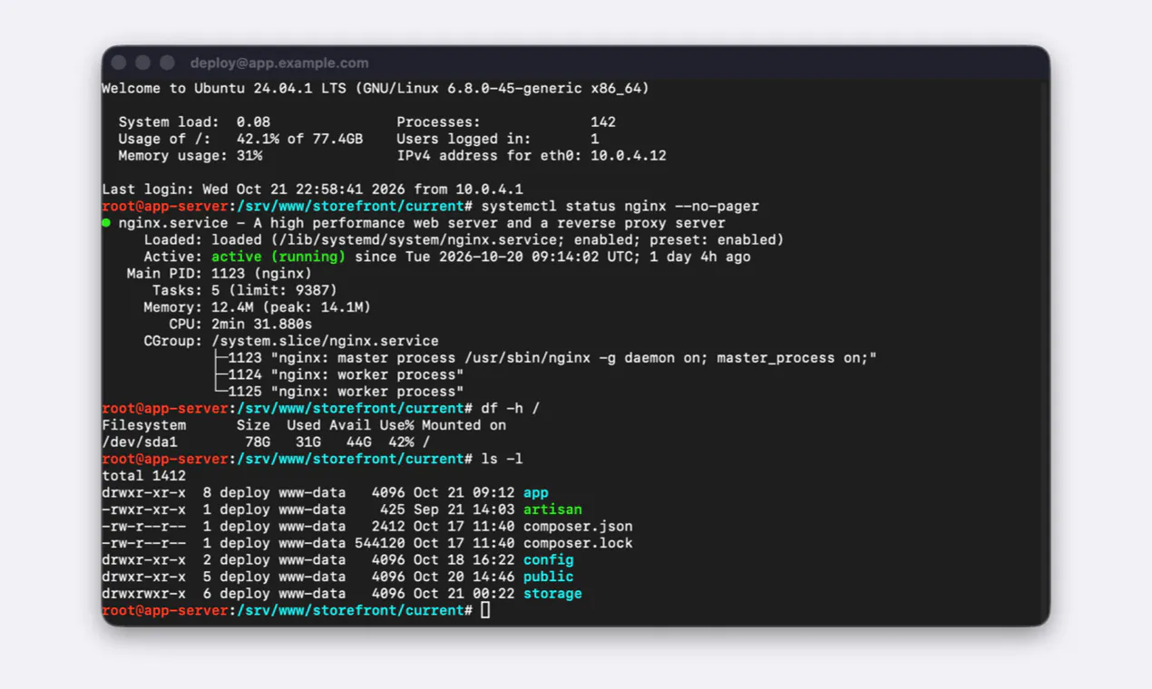
Task: Click the 'ls -l' command text
Action: pyautogui.click(x=503, y=459)
